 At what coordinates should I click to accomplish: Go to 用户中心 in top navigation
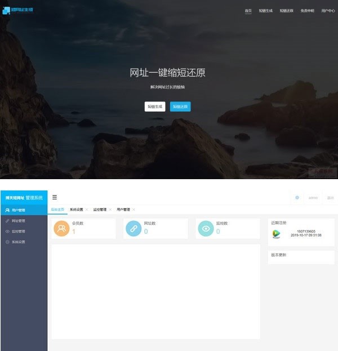tap(328, 11)
